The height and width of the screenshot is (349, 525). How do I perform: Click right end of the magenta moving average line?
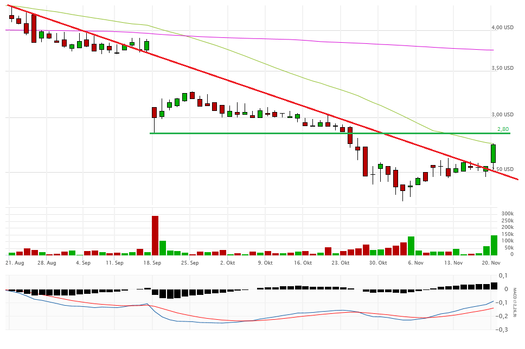(492, 50)
